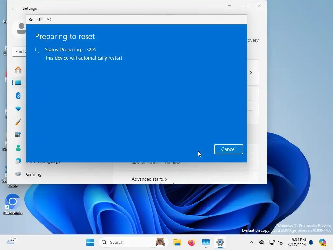Open Home in Settings sidebar
This screenshot has width=333, height=250.
click(18, 70)
